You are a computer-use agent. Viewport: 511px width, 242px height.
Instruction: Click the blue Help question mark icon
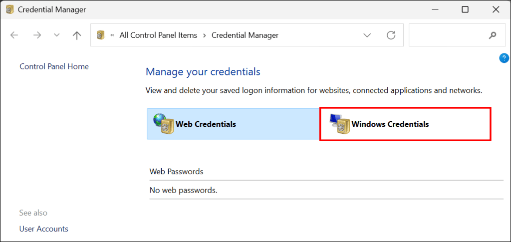point(504,58)
